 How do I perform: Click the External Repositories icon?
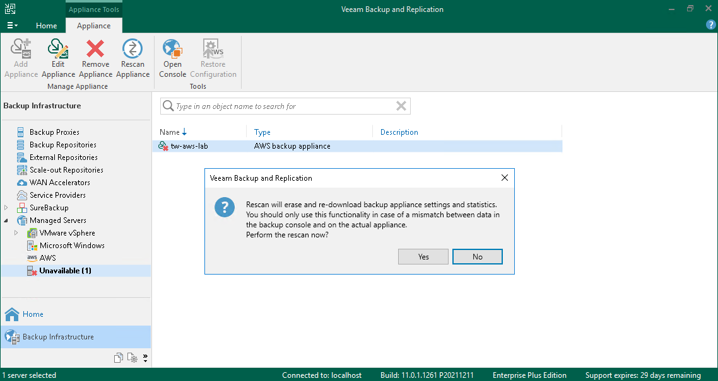(x=21, y=157)
